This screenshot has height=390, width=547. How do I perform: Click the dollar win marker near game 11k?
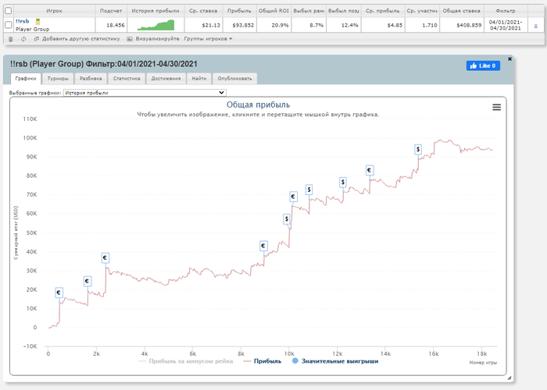coord(309,190)
